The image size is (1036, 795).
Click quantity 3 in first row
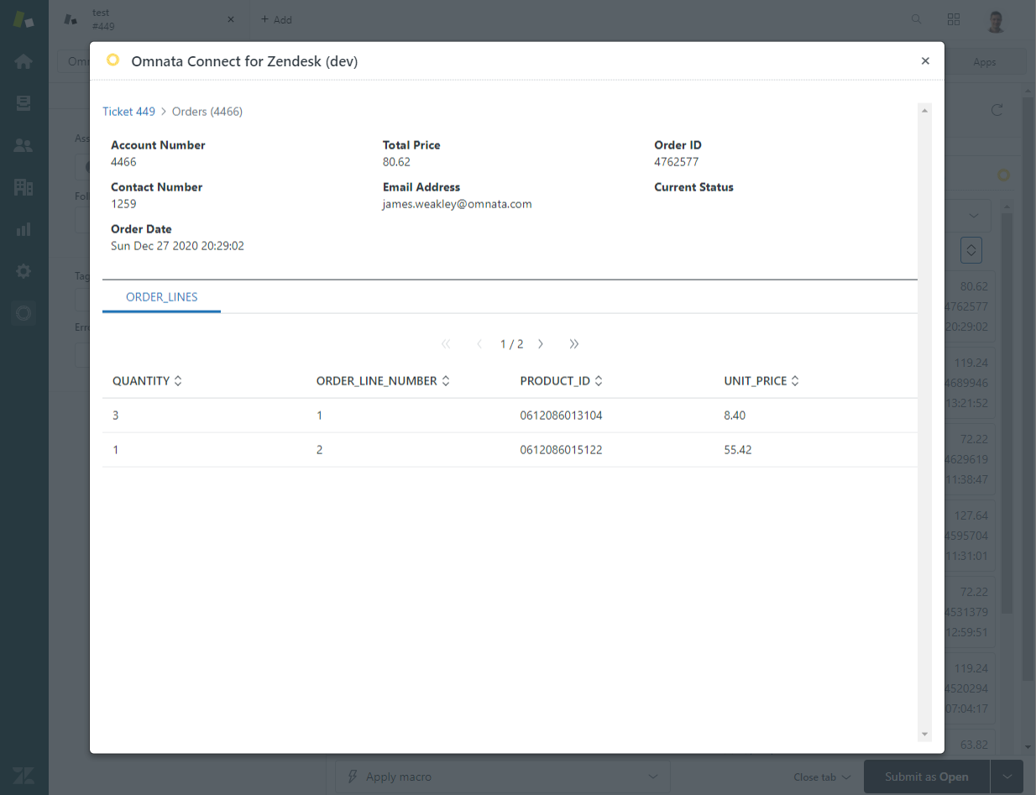click(x=116, y=416)
